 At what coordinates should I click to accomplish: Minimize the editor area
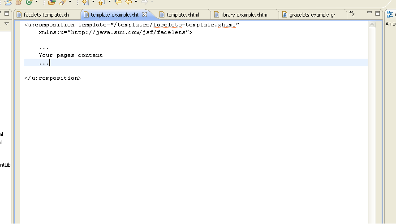[x=370, y=13]
